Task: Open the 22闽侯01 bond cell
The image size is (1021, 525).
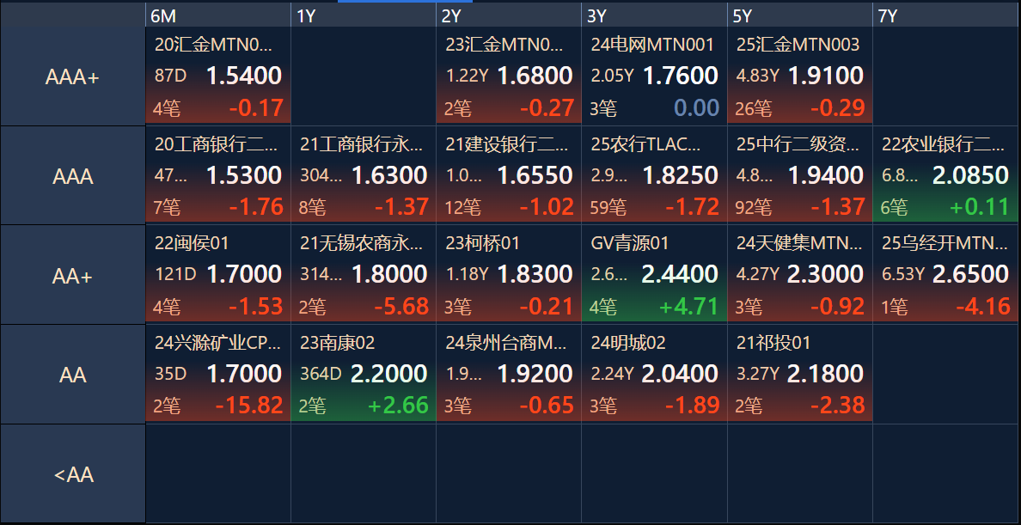Action: pos(218,274)
